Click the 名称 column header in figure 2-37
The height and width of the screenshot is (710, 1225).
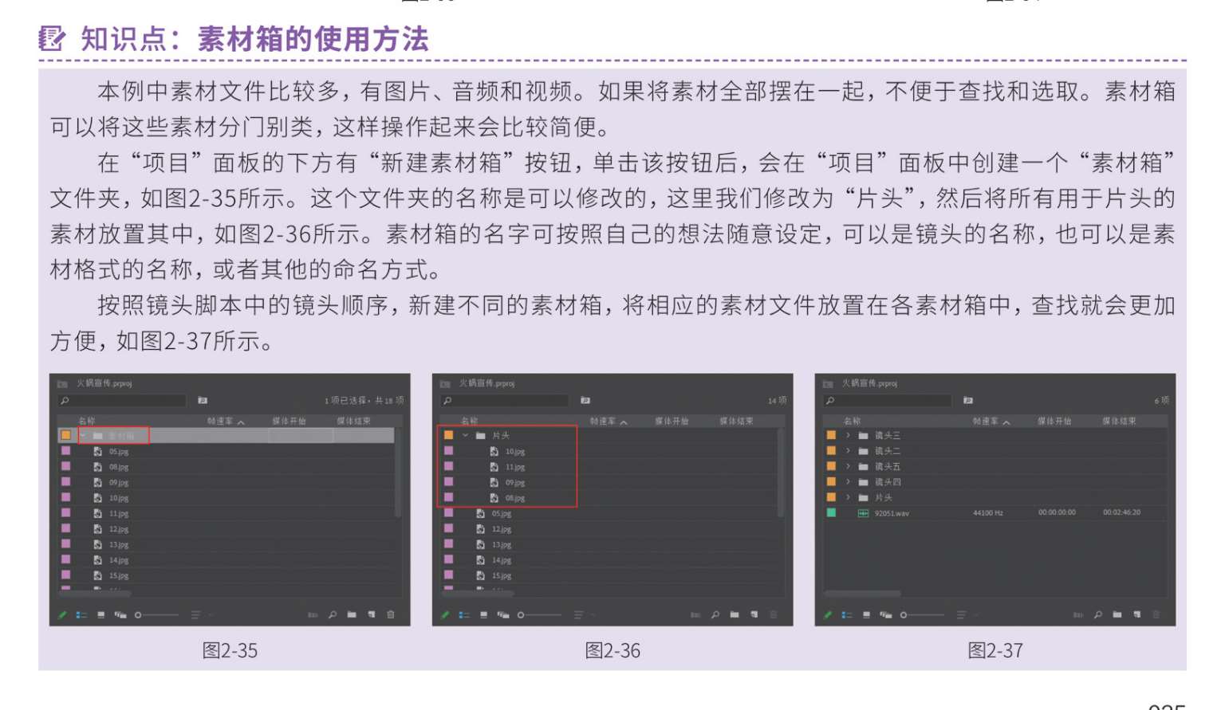click(853, 422)
